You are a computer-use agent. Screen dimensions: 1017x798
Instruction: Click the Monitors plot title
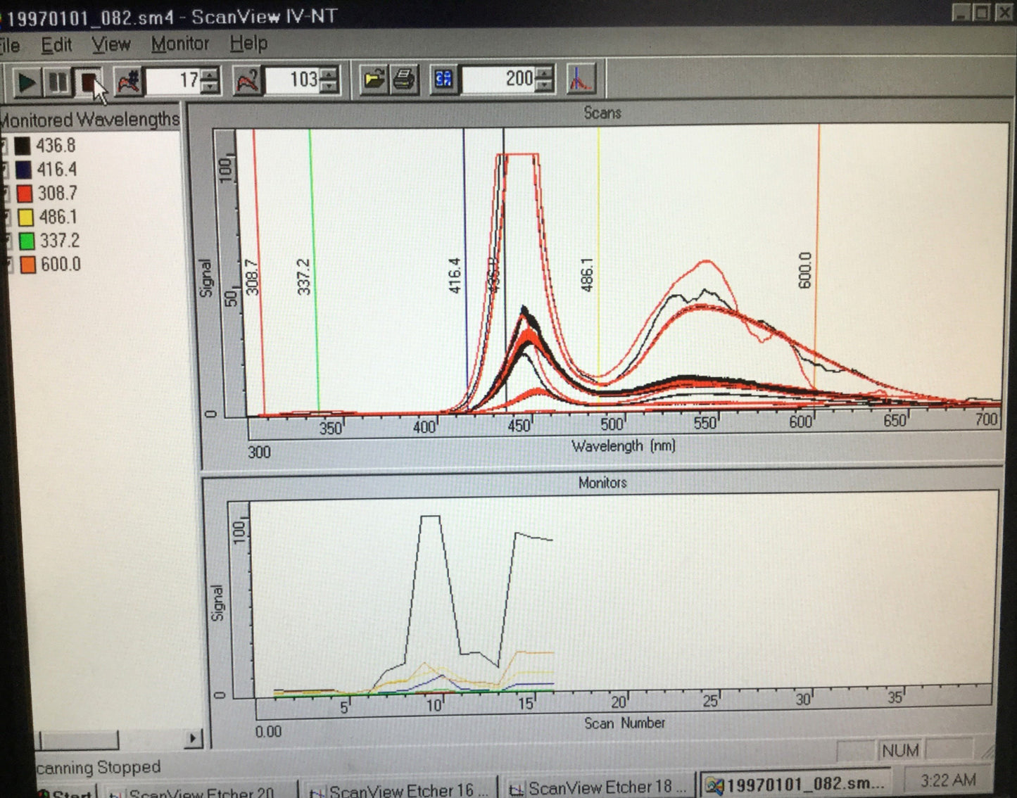click(x=602, y=483)
